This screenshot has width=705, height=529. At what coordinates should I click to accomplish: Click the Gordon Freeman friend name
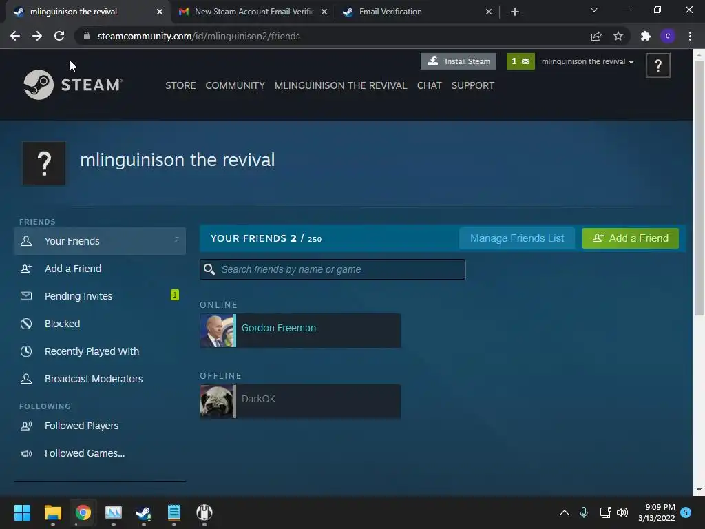pos(279,328)
